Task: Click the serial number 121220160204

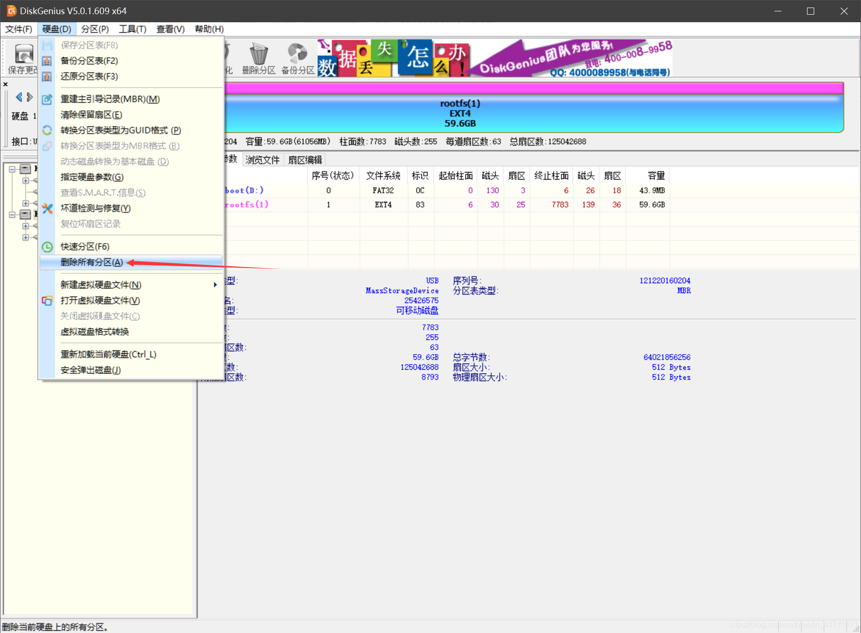Action: pos(665,281)
